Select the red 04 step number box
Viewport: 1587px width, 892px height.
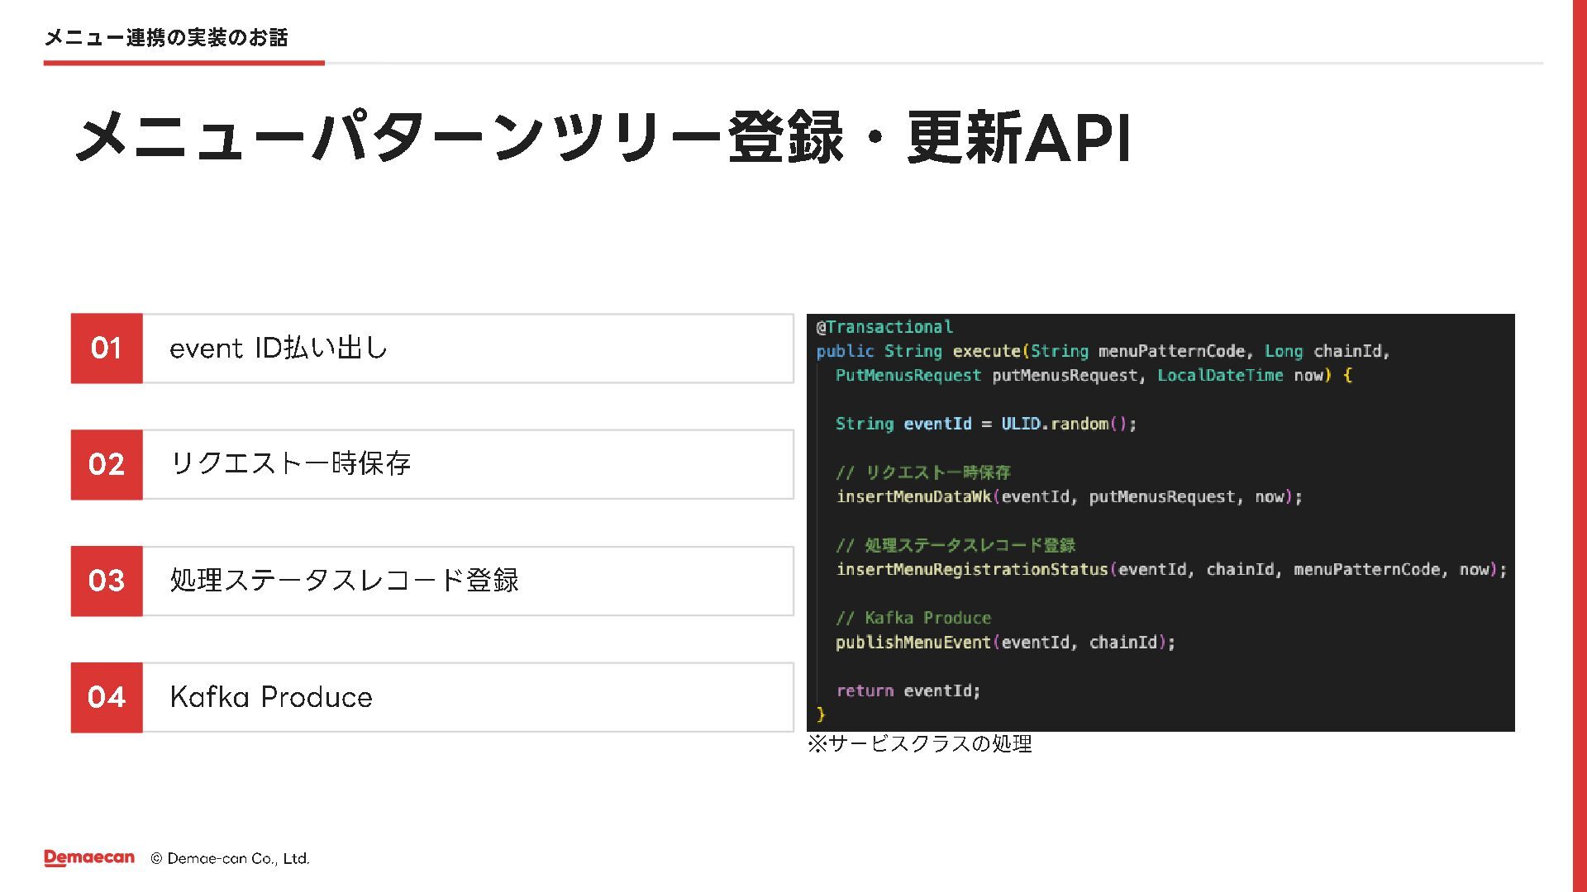coord(107,697)
